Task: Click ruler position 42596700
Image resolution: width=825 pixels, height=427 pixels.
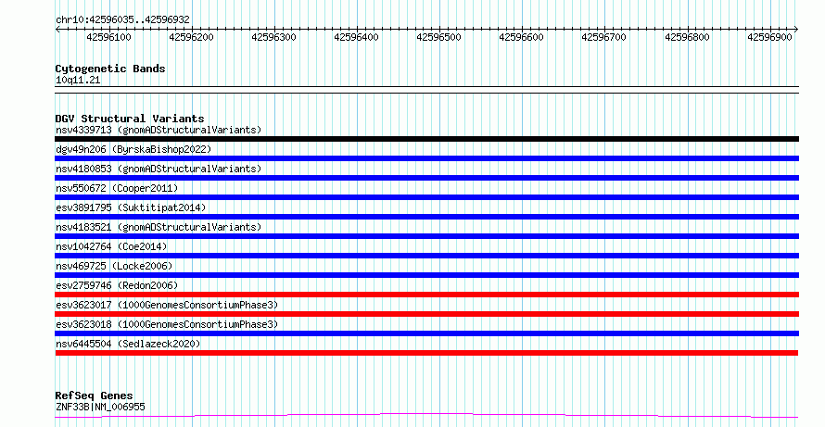Action: (604, 37)
